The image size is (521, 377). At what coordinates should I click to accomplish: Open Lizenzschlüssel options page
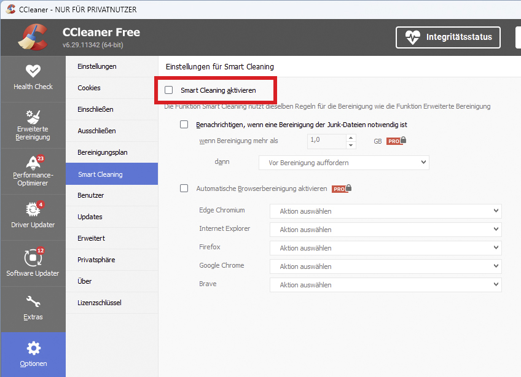112,303
